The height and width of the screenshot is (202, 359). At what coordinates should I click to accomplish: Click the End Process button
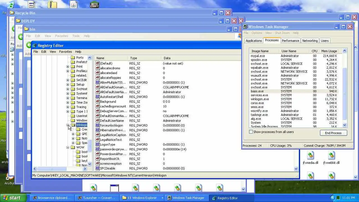click(x=333, y=133)
